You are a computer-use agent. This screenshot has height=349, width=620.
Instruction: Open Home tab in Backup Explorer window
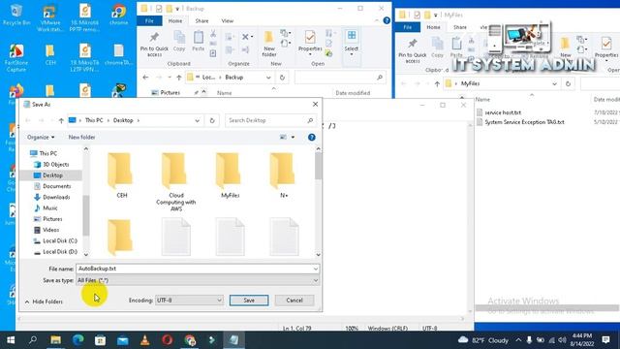tap(175, 21)
